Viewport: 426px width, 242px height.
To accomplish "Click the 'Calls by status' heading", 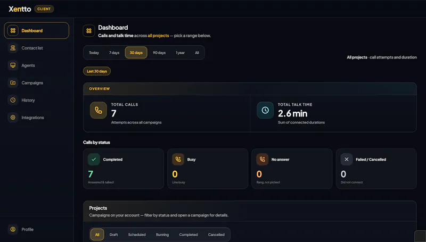I will tap(96, 143).
